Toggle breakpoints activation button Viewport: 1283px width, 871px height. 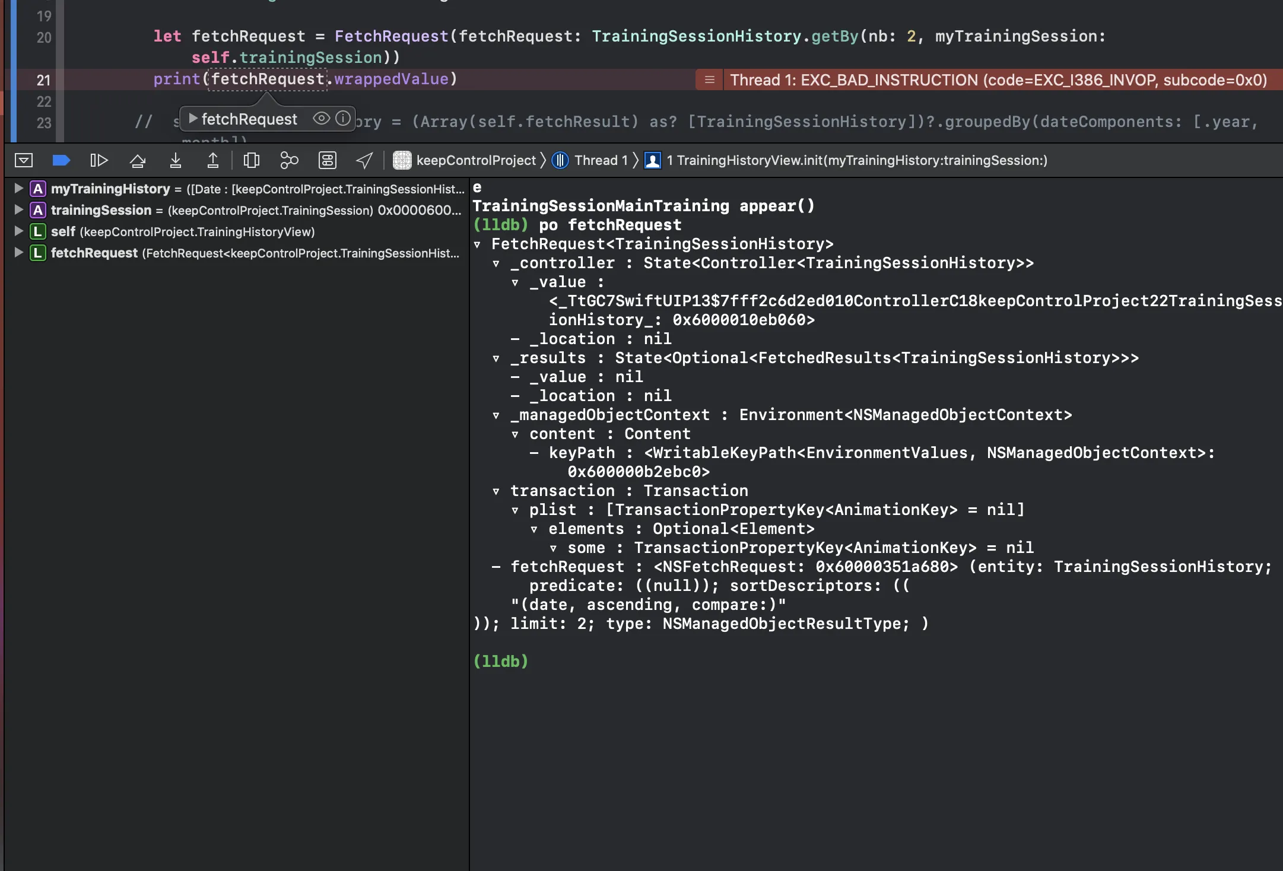(x=61, y=160)
